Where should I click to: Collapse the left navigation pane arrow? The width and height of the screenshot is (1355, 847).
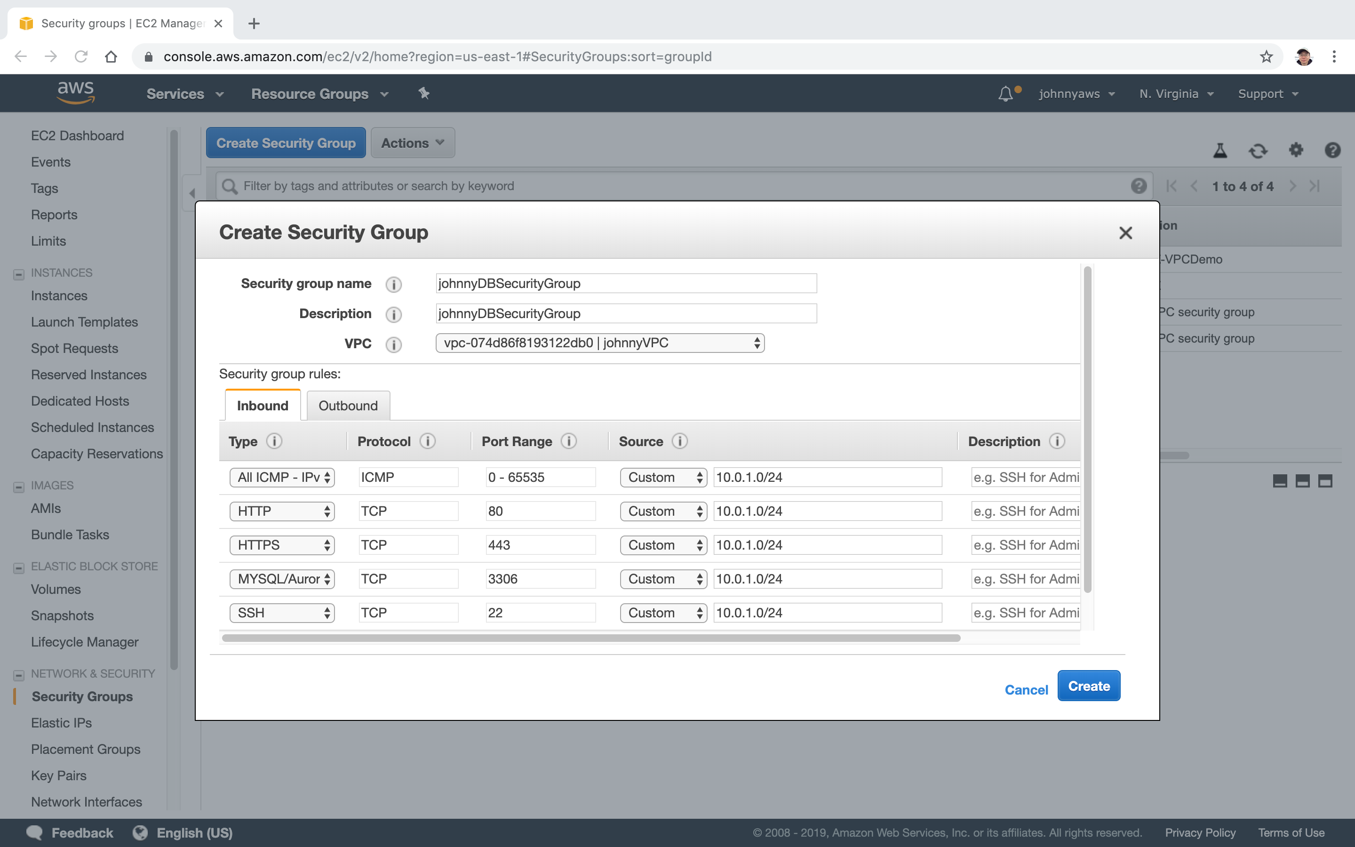[x=192, y=193]
